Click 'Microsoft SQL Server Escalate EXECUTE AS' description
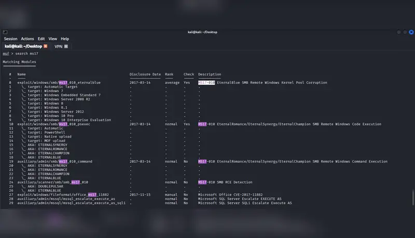 (x=240, y=199)
